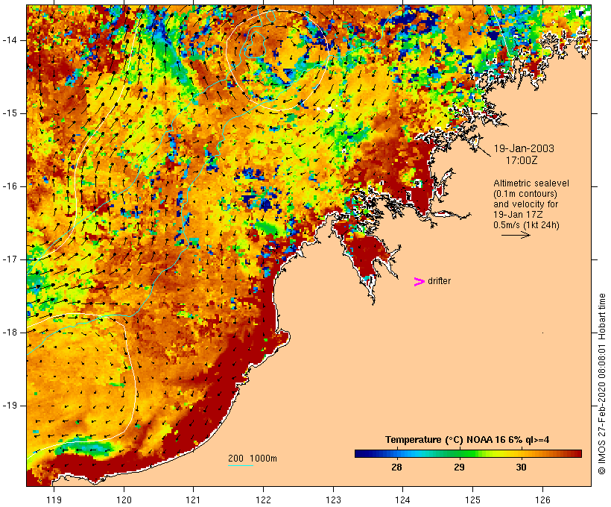Click the magenta drifter arrow marker

coord(419,281)
